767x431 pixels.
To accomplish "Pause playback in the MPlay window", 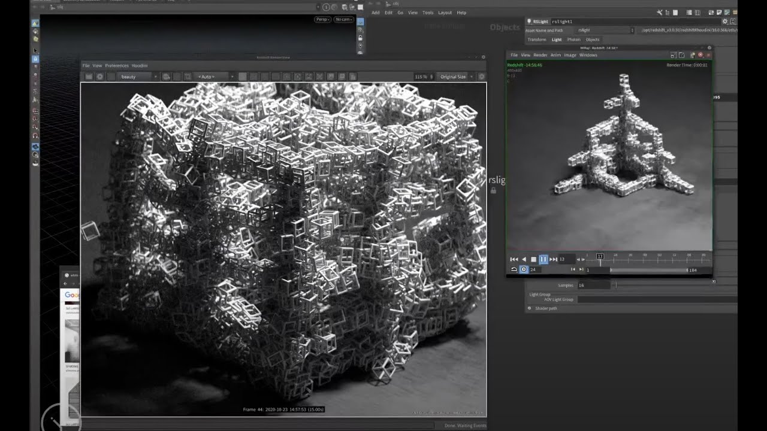I will pyautogui.click(x=543, y=259).
